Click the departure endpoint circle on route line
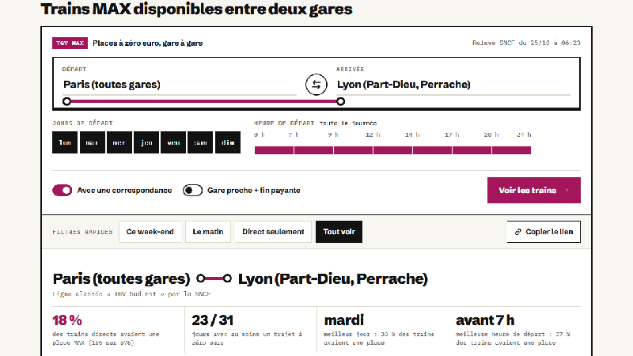633x356 pixels. pyautogui.click(x=67, y=101)
